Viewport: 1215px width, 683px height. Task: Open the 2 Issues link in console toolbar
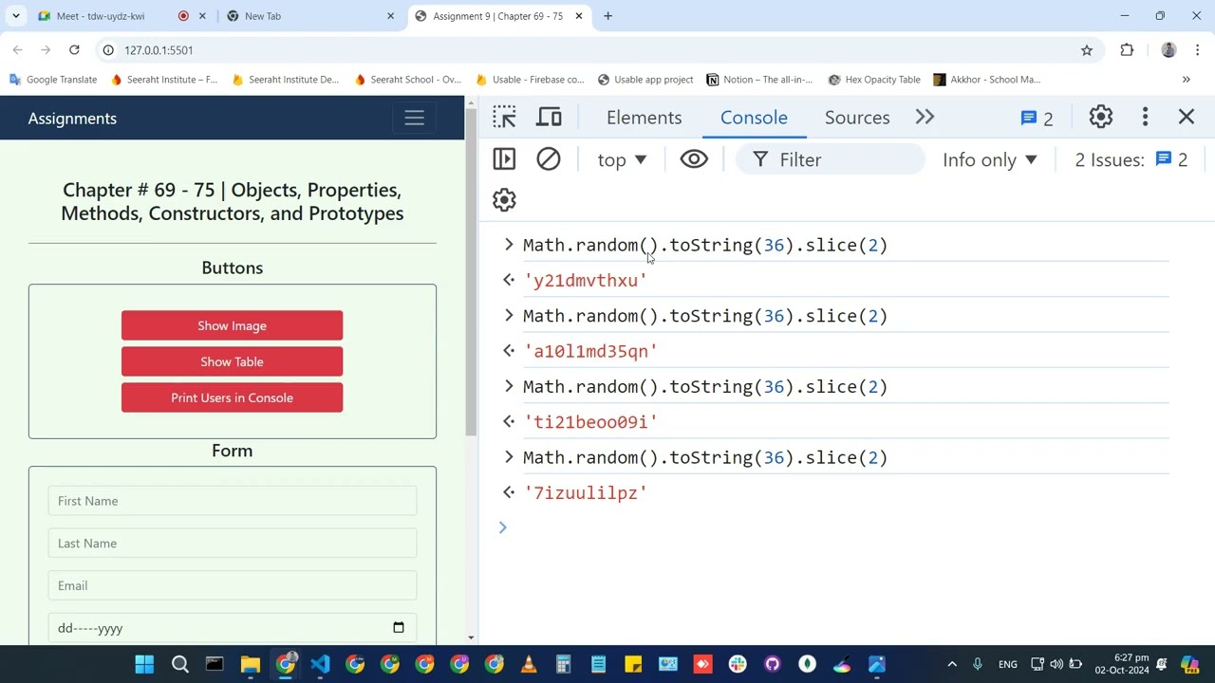coord(1131,160)
